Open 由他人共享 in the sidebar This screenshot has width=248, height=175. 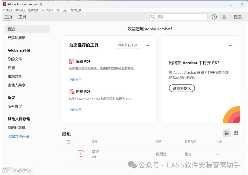pos(16,85)
